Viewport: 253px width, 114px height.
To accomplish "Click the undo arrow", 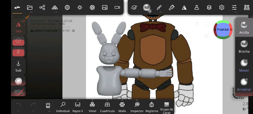I will (x=18, y=105).
